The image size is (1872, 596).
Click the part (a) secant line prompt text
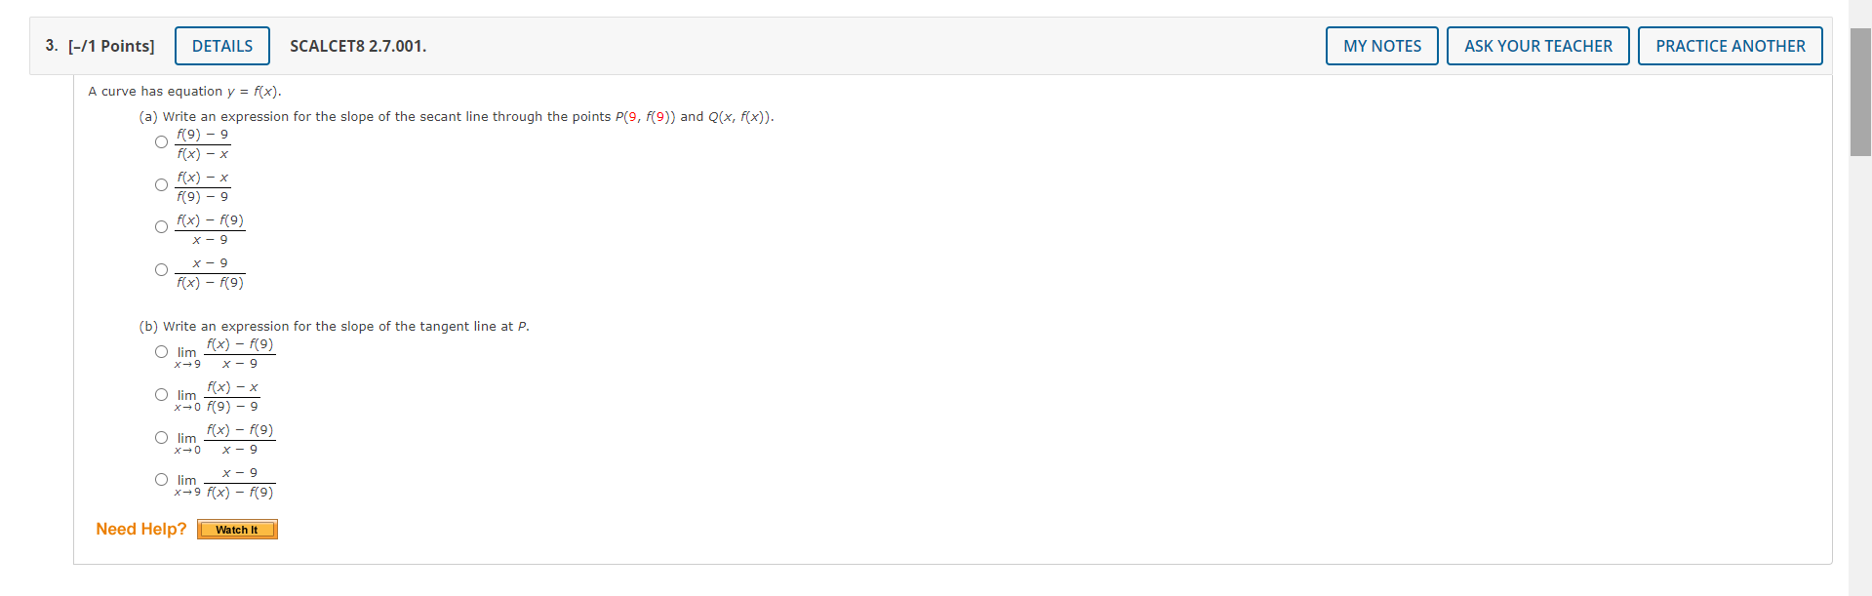click(456, 116)
